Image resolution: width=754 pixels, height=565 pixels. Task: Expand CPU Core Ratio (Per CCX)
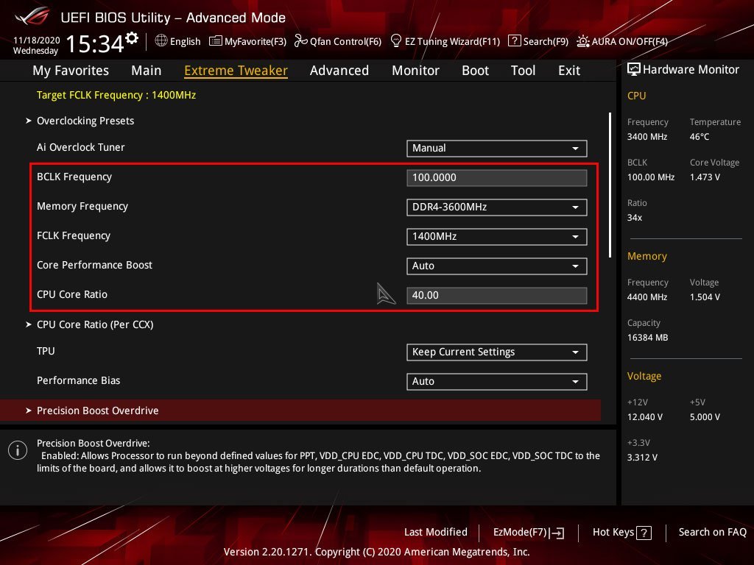click(95, 324)
